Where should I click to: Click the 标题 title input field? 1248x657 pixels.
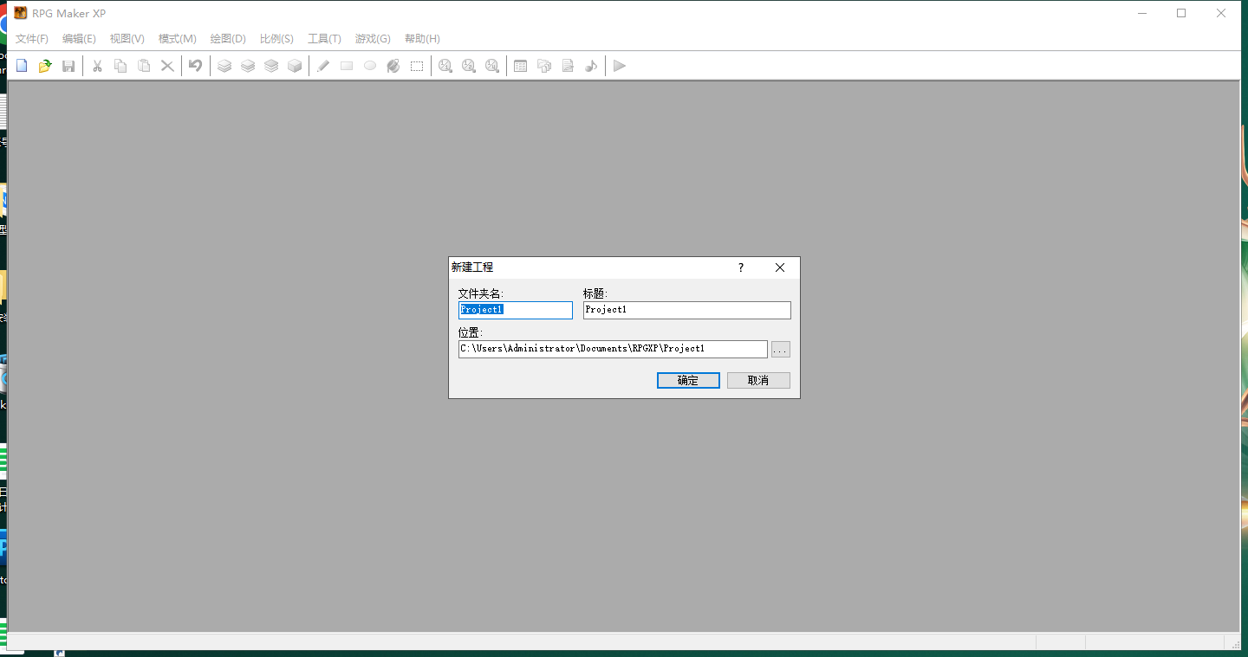point(686,309)
